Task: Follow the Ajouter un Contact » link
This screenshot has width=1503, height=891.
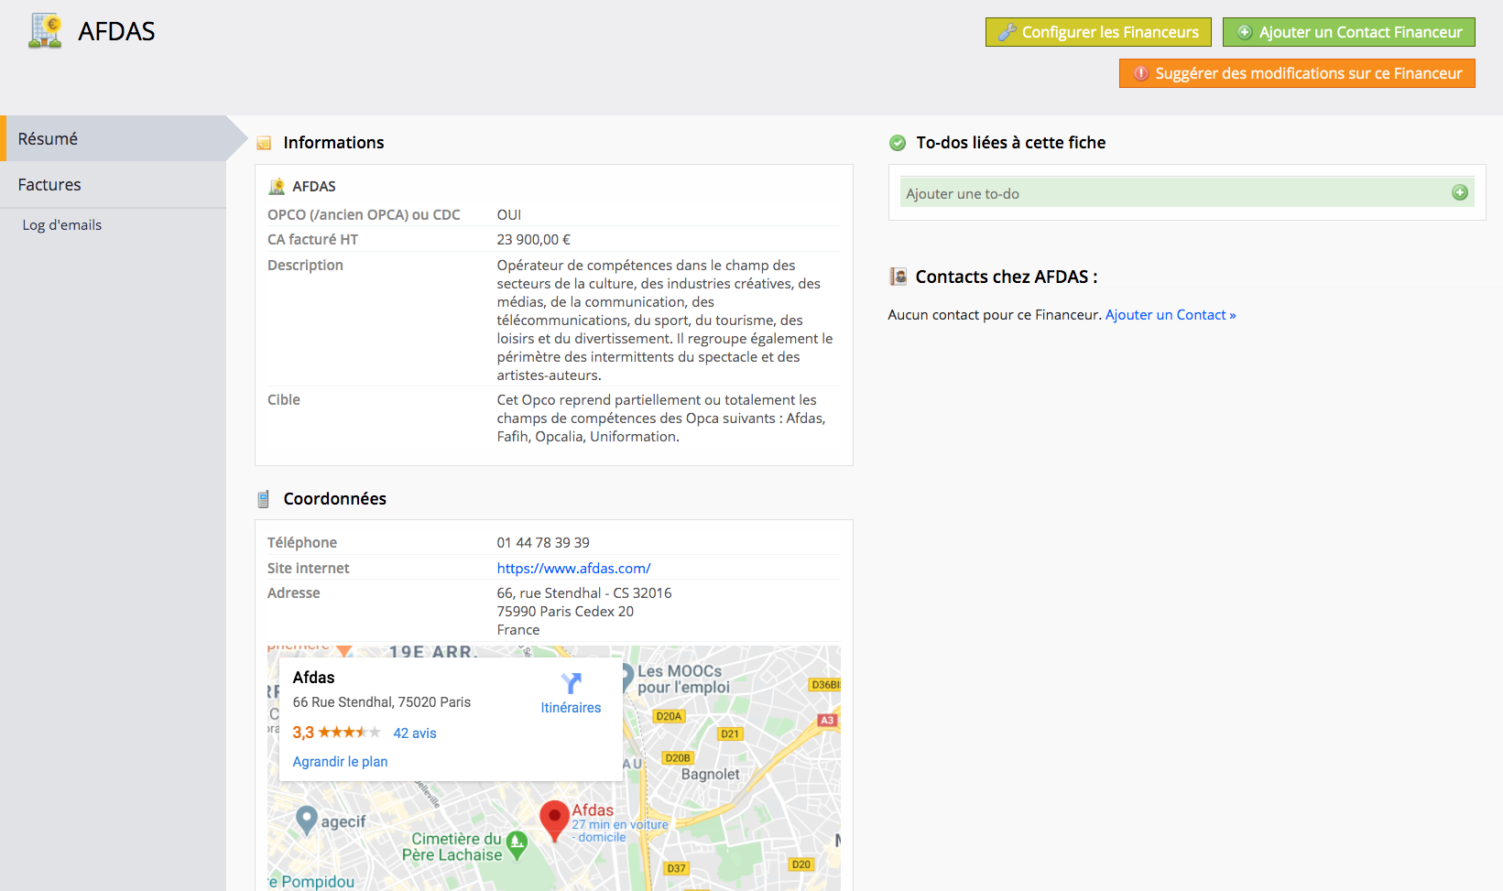Action: (x=1171, y=315)
